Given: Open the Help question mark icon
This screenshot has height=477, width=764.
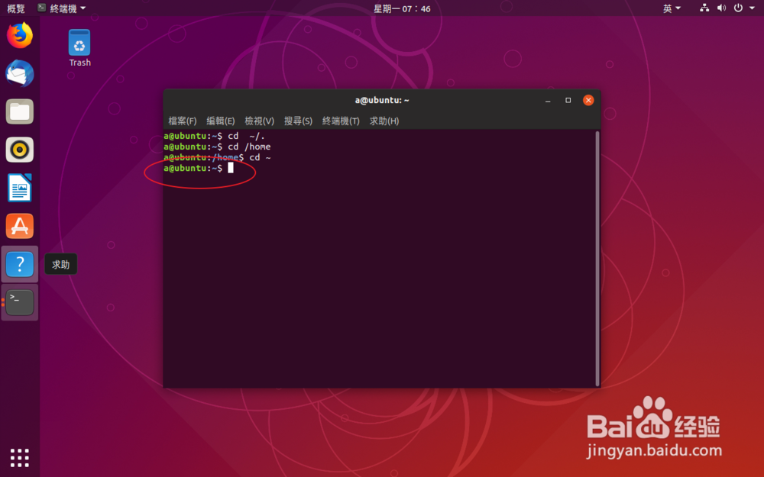Looking at the screenshot, I should (x=20, y=264).
